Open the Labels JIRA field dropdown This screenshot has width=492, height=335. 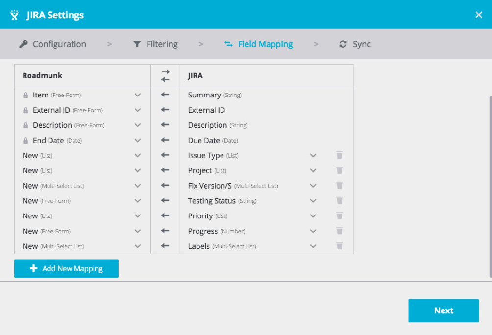[313, 246]
